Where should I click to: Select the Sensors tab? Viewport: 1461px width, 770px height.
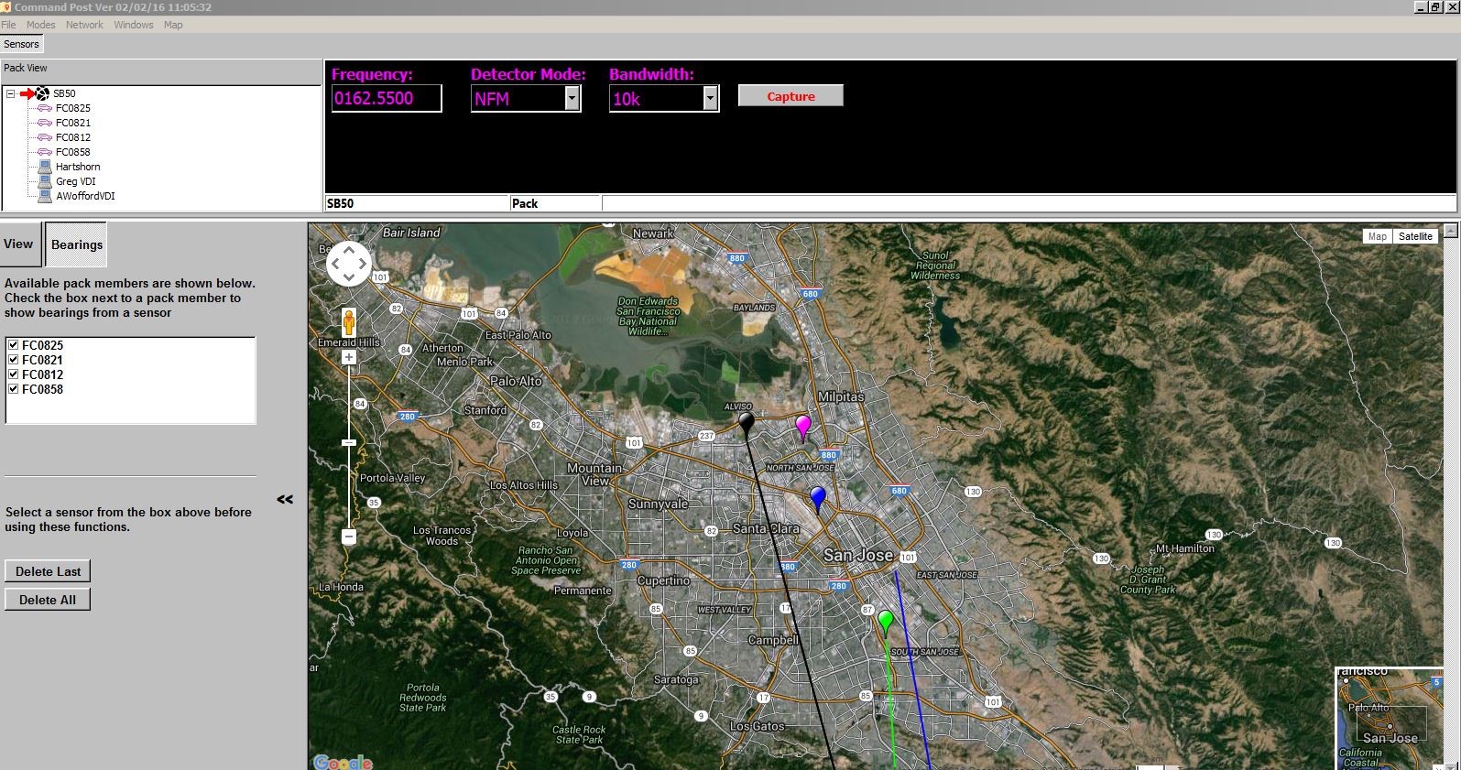pos(21,44)
